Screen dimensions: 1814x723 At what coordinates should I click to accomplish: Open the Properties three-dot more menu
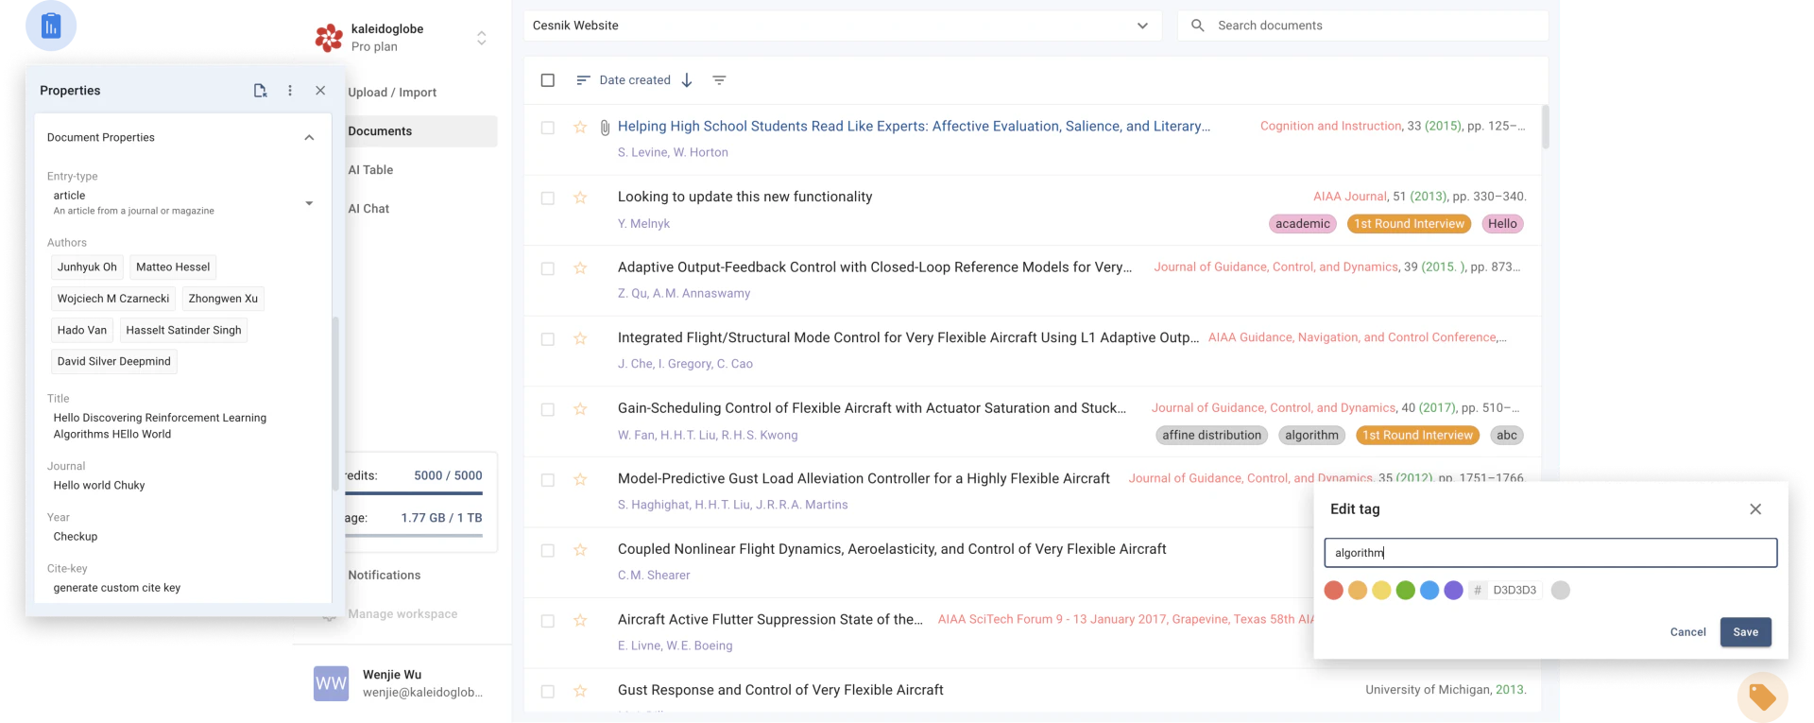click(290, 91)
